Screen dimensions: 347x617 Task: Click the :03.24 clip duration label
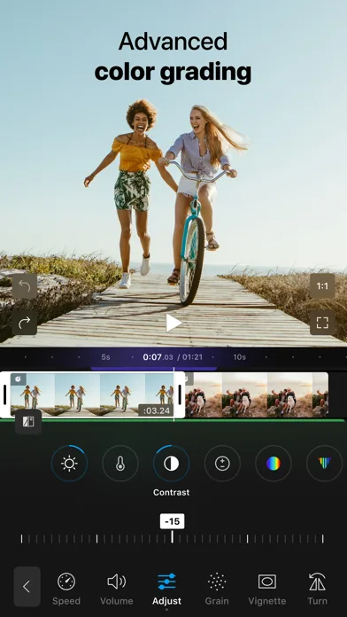click(x=156, y=410)
